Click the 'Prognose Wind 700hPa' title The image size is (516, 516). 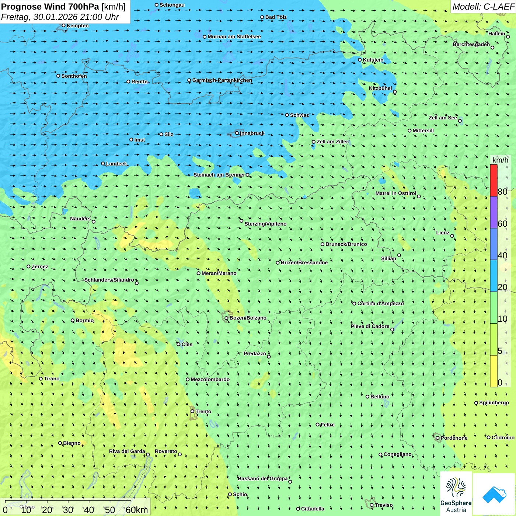pyautogui.click(x=50, y=7)
